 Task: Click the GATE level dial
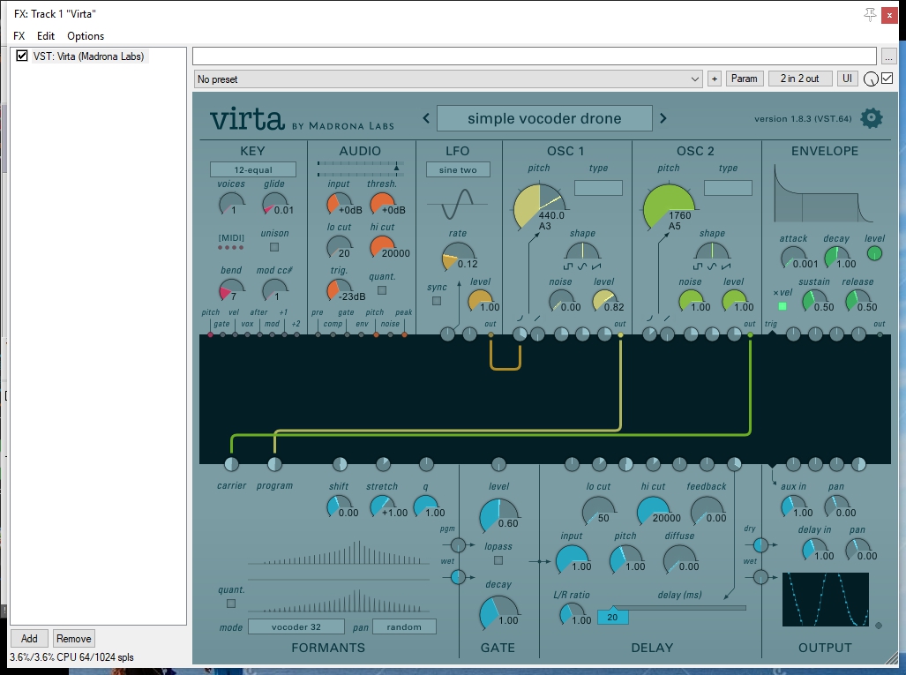[498, 515]
